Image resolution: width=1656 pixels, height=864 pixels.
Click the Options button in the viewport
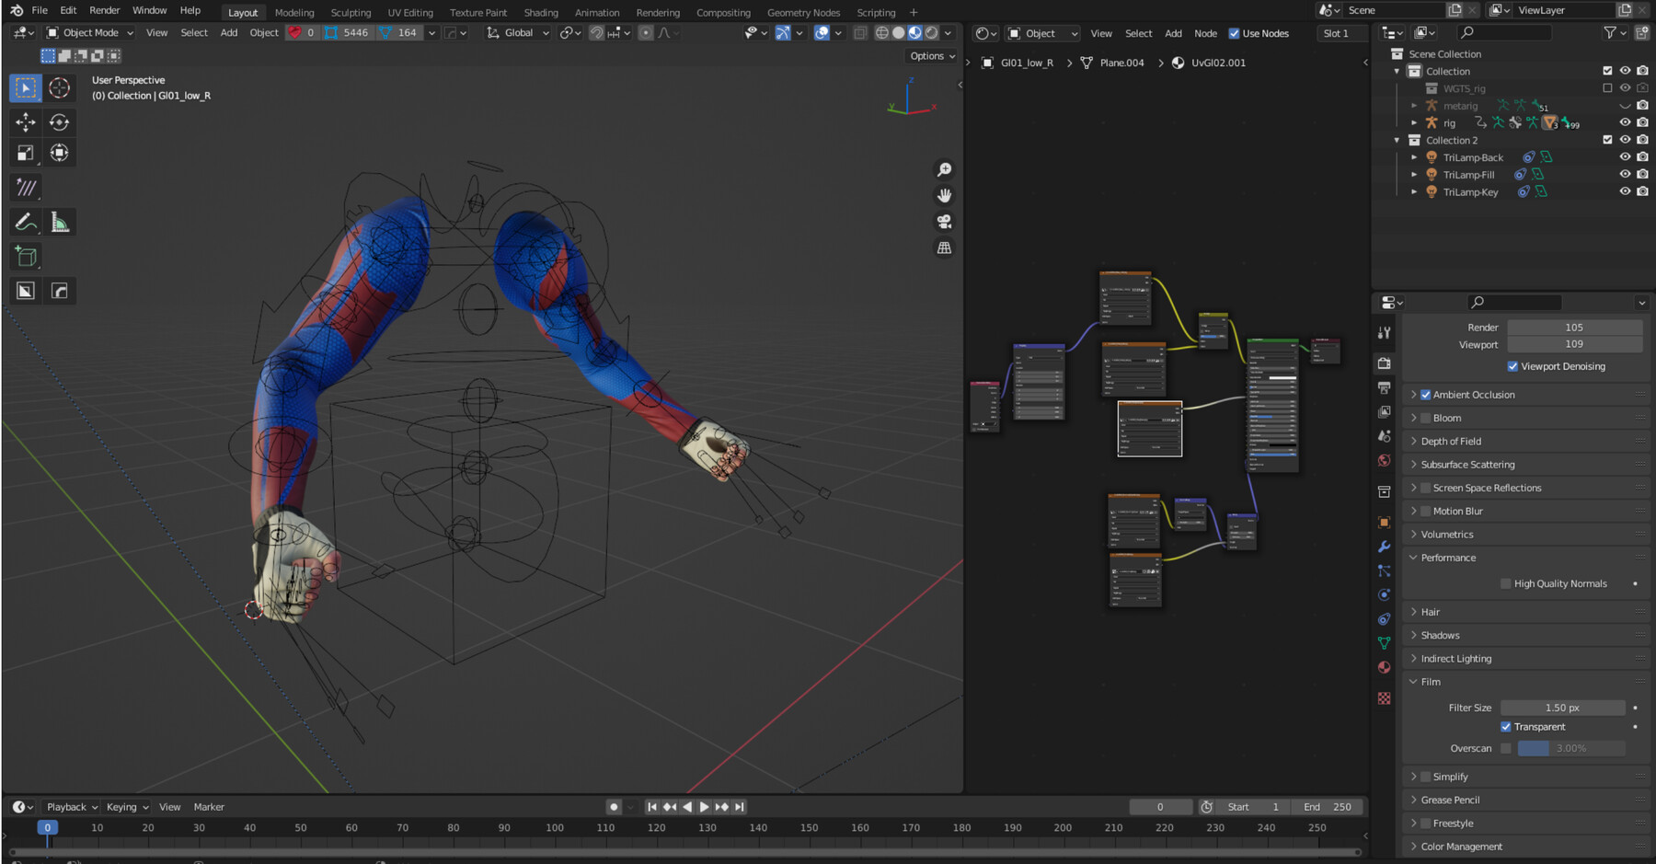932,56
